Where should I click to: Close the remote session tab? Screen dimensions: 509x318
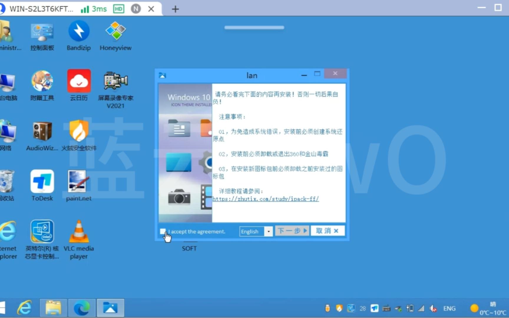coord(151,9)
